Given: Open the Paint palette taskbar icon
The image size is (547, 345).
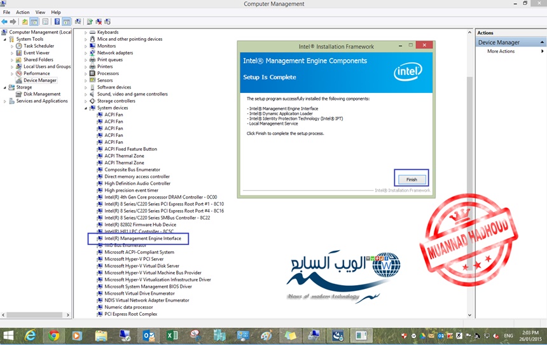Looking at the screenshot, I should click(267, 336).
